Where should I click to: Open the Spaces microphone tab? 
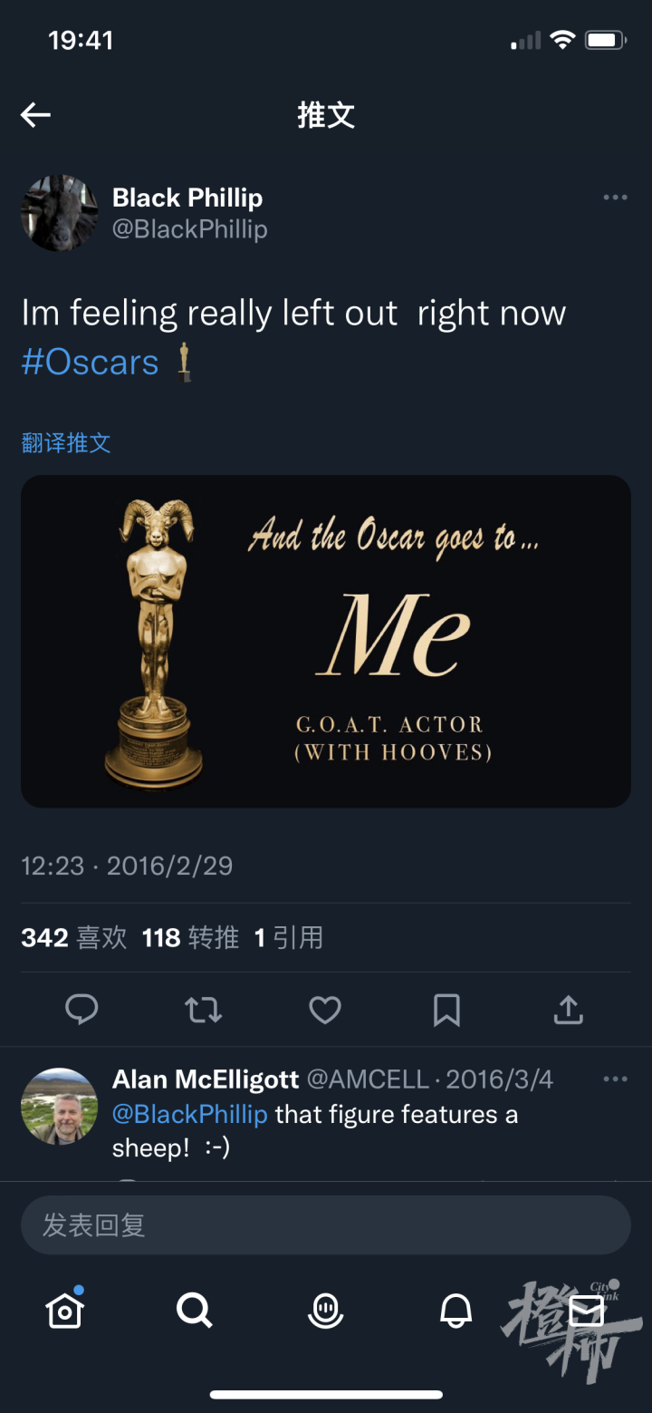click(x=326, y=1310)
